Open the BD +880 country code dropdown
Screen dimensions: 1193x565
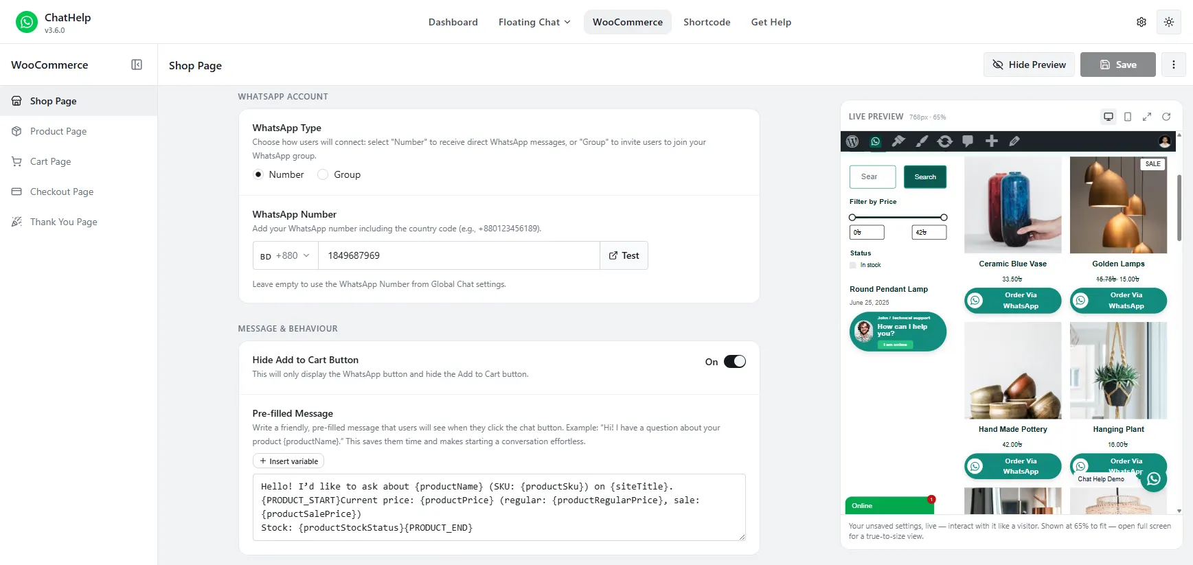tap(285, 255)
